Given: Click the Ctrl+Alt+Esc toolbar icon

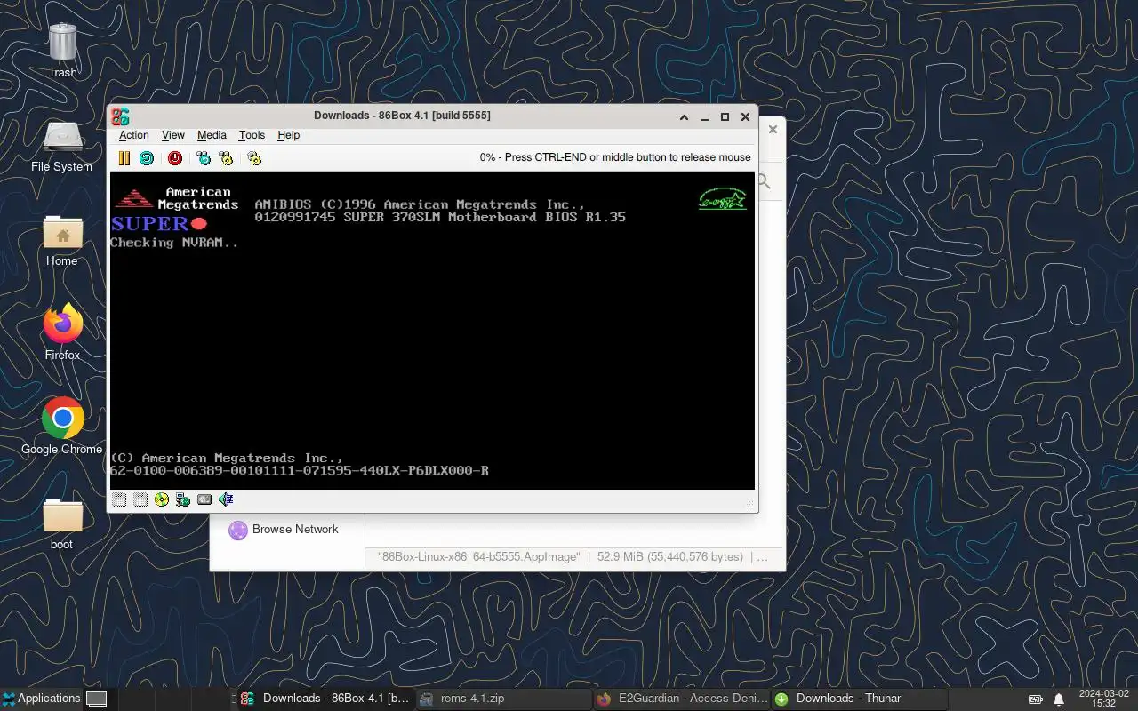Looking at the screenshot, I should click(x=226, y=158).
